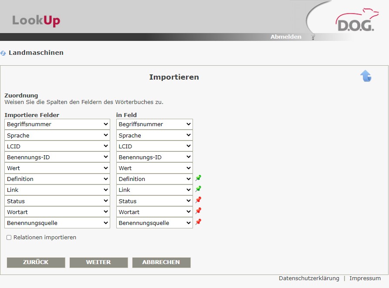Expand the Wert target field dropdown
This screenshot has height=288, width=389.
(x=154, y=168)
